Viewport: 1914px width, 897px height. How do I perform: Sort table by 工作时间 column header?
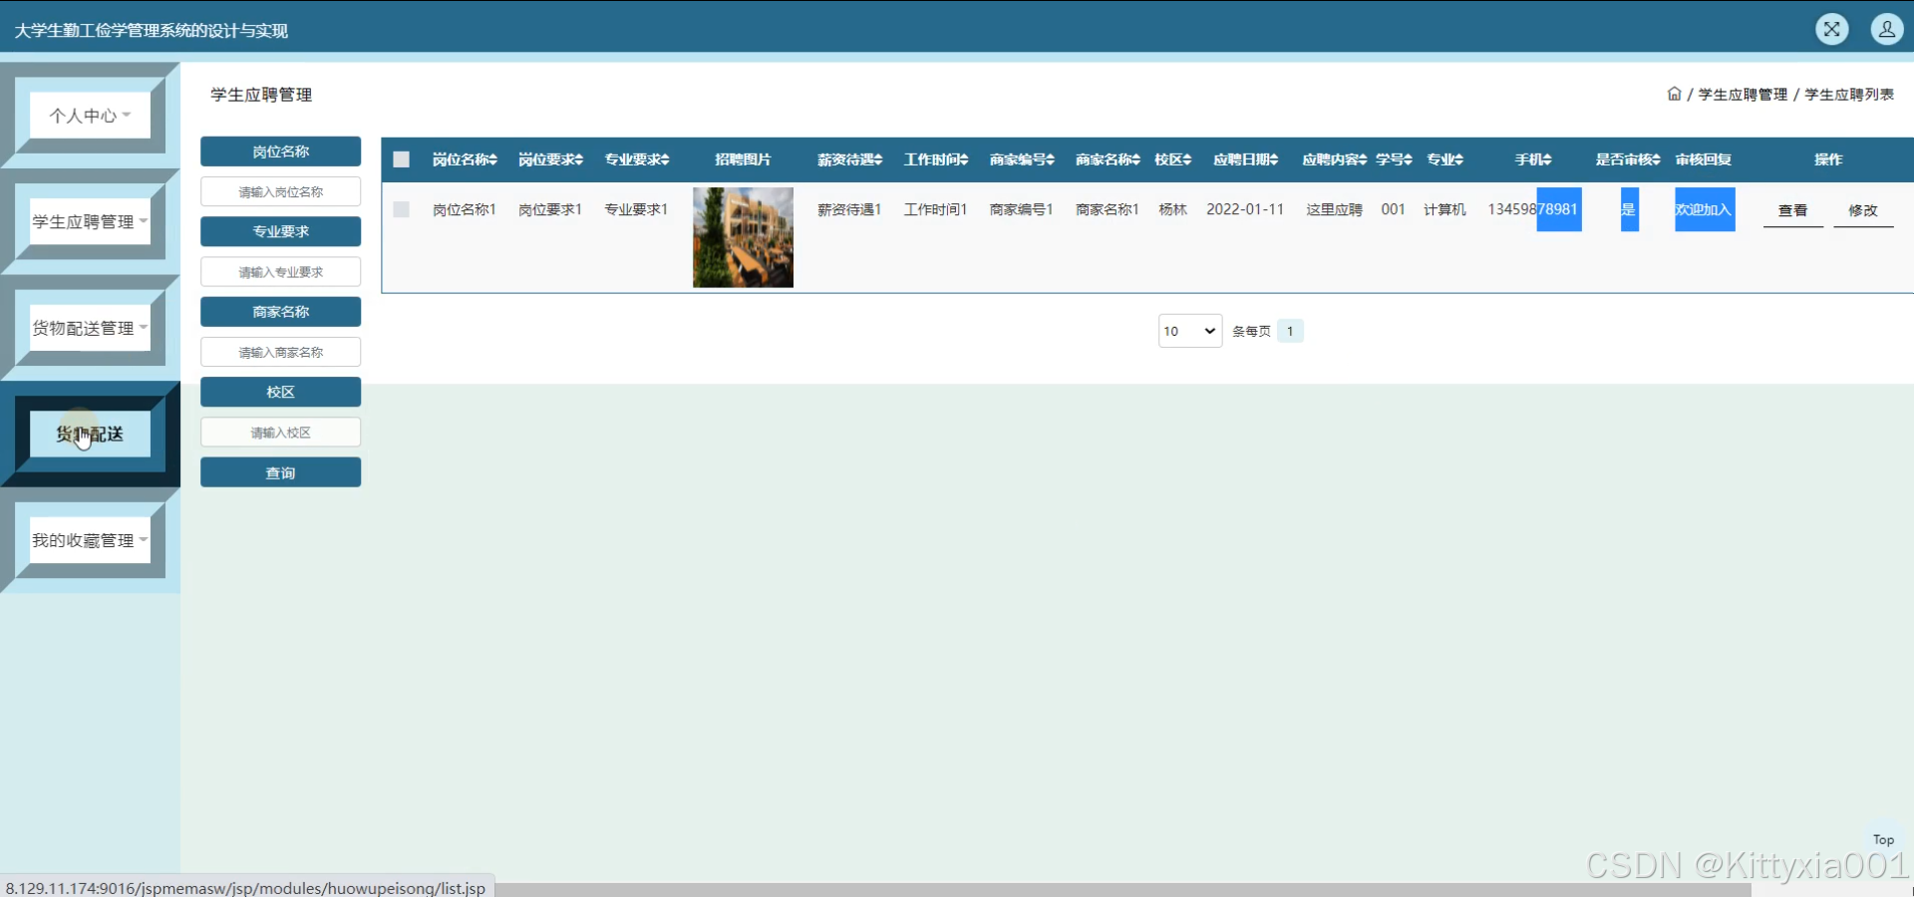935,159
